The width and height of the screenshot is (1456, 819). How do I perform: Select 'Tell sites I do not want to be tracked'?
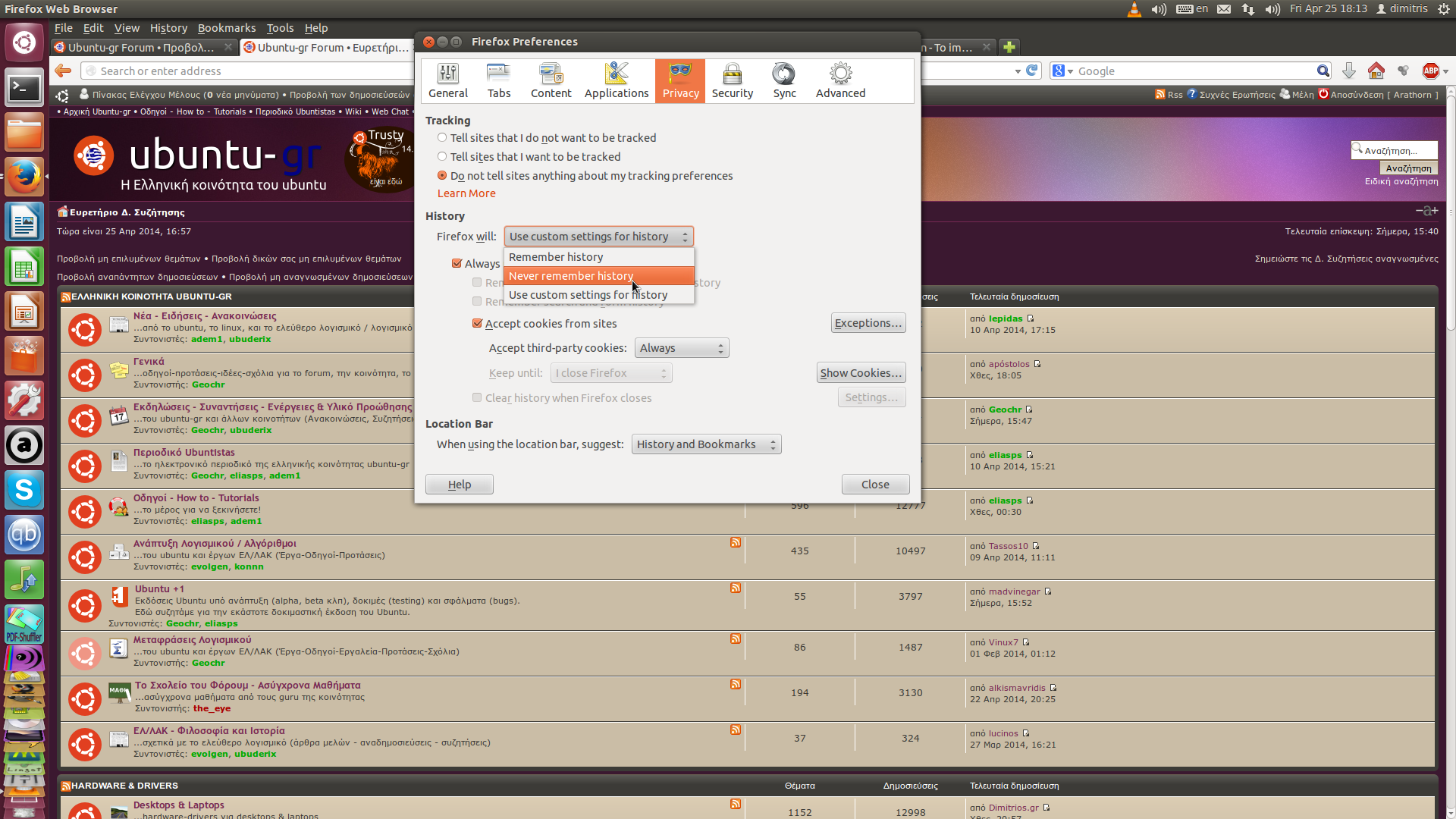[x=442, y=138]
